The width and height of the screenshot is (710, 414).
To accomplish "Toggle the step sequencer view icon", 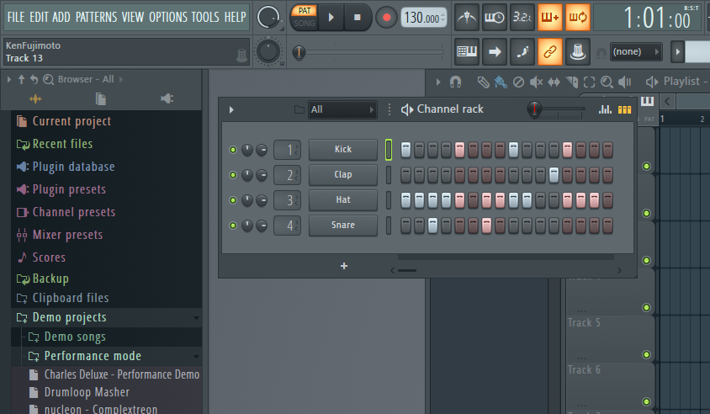I will pyautogui.click(x=624, y=109).
